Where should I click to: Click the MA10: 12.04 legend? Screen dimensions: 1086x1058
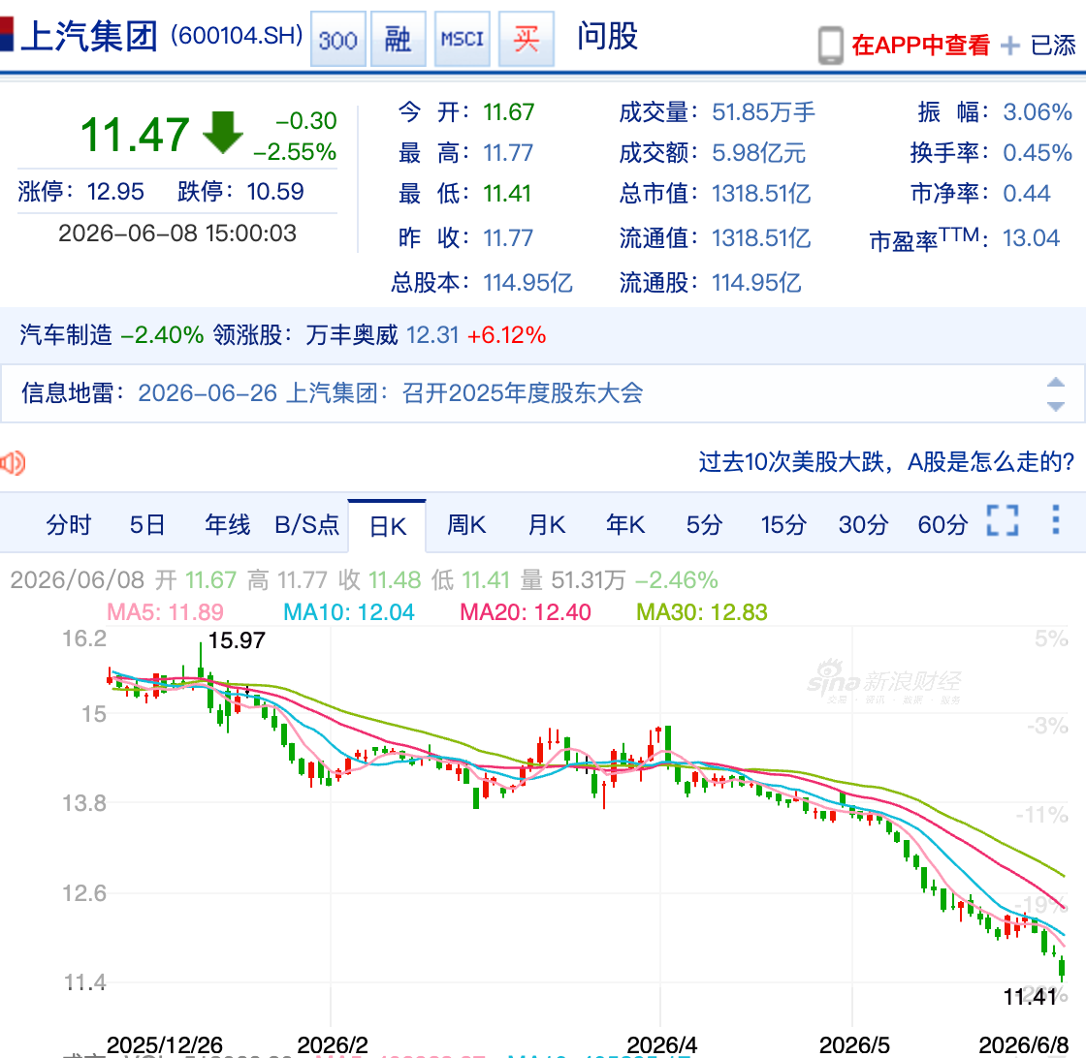[x=349, y=611]
